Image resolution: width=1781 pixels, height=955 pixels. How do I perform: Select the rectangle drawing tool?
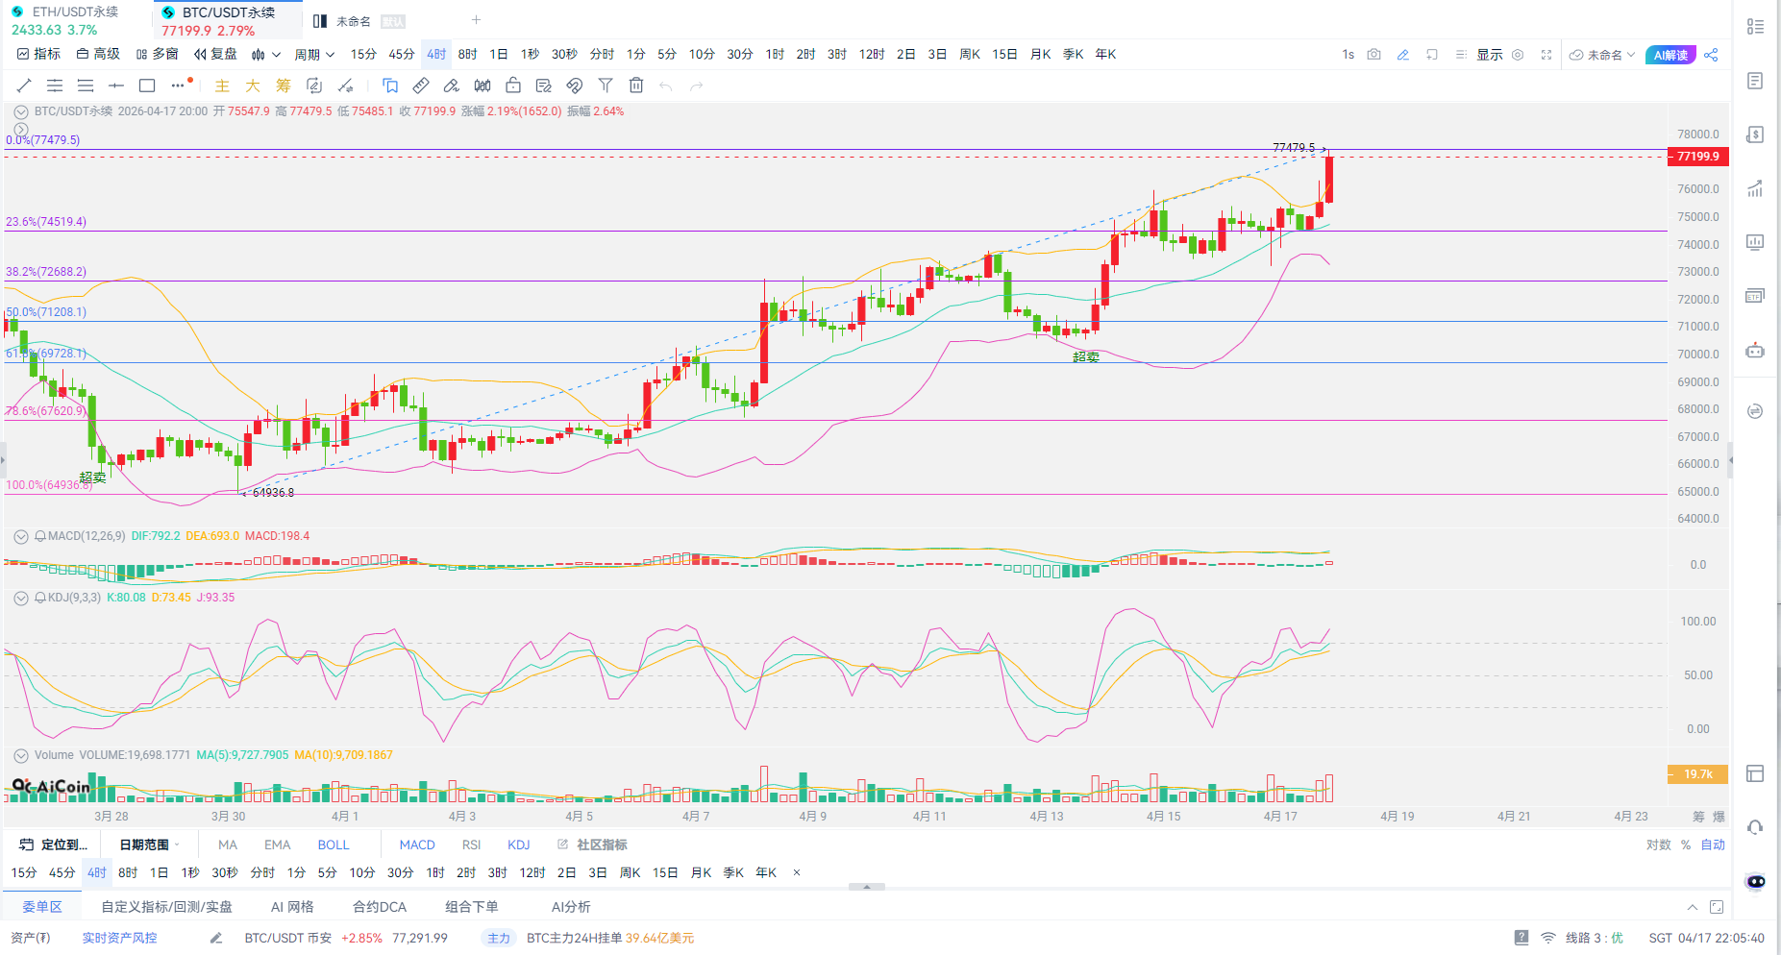click(x=147, y=86)
